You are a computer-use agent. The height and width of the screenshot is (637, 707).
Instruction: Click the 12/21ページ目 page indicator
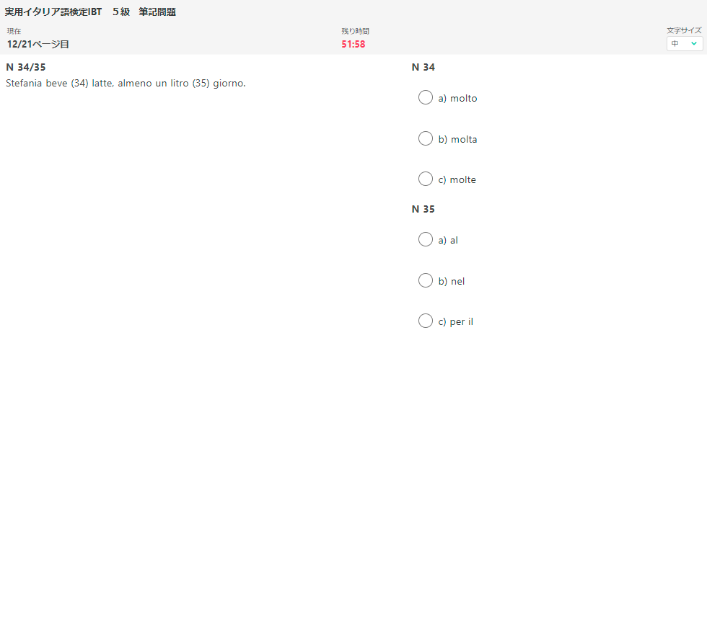coord(38,44)
